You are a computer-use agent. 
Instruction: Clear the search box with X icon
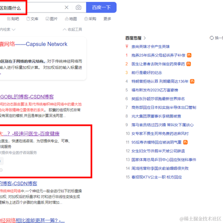coord(66,7)
